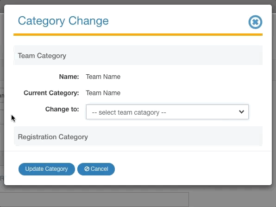This screenshot has width=276, height=207.
Task: Click the placeholder text select team catagory
Action: point(129,112)
